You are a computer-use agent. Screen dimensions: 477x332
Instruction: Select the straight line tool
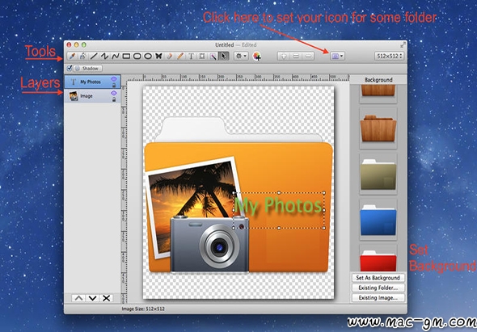[94, 57]
